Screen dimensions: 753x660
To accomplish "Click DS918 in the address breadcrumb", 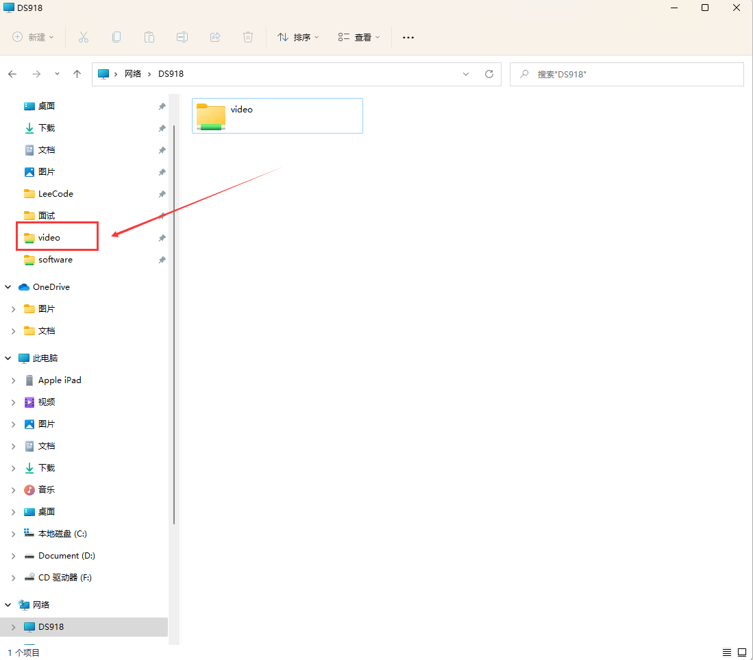I will [171, 74].
